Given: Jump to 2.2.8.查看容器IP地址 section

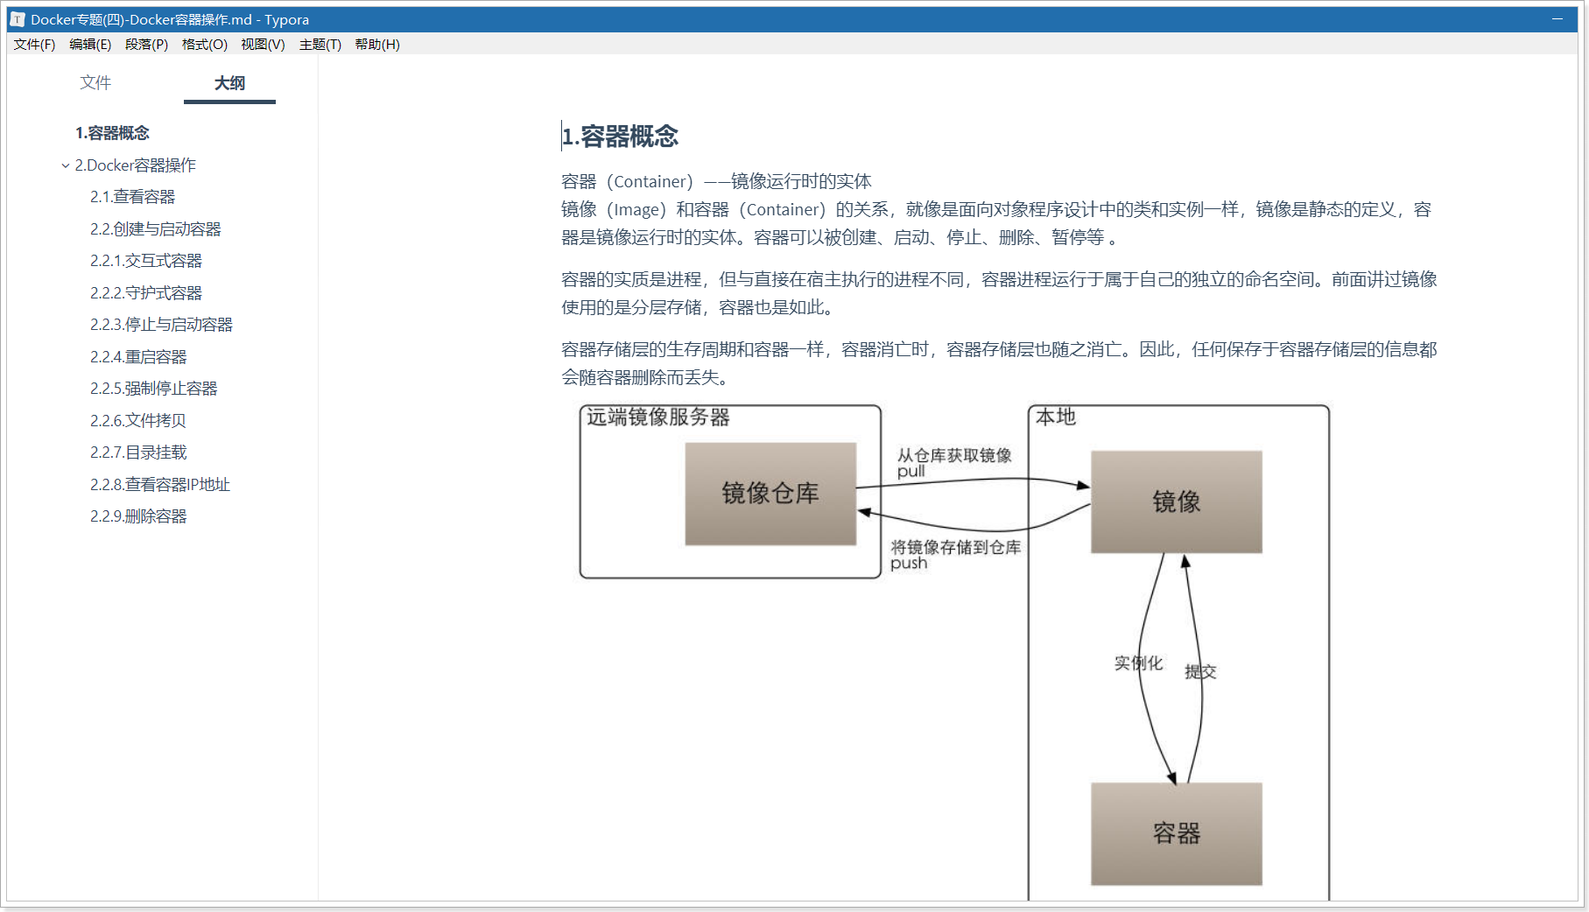Looking at the screenshot, I should click(159, 485).
